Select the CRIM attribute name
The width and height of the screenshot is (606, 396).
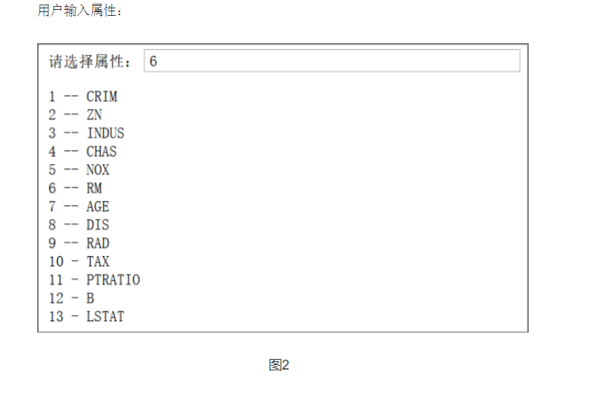[101, 97]
